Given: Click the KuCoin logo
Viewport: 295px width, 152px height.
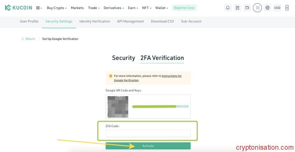Looking at the screenshot, I should click(18, 8).
